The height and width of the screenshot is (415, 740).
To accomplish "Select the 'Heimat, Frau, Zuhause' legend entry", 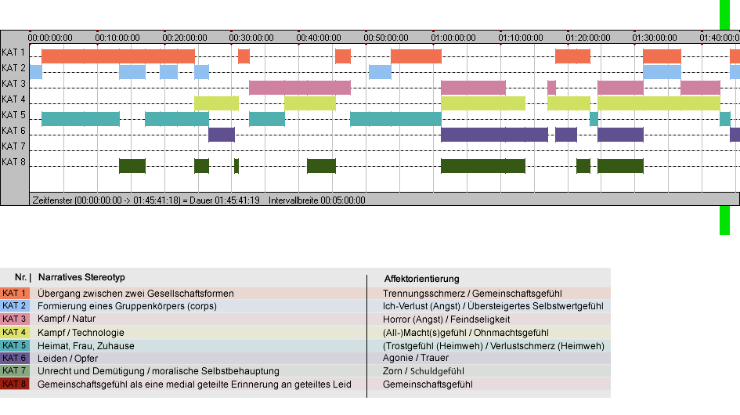I will [x=86, y=345].
